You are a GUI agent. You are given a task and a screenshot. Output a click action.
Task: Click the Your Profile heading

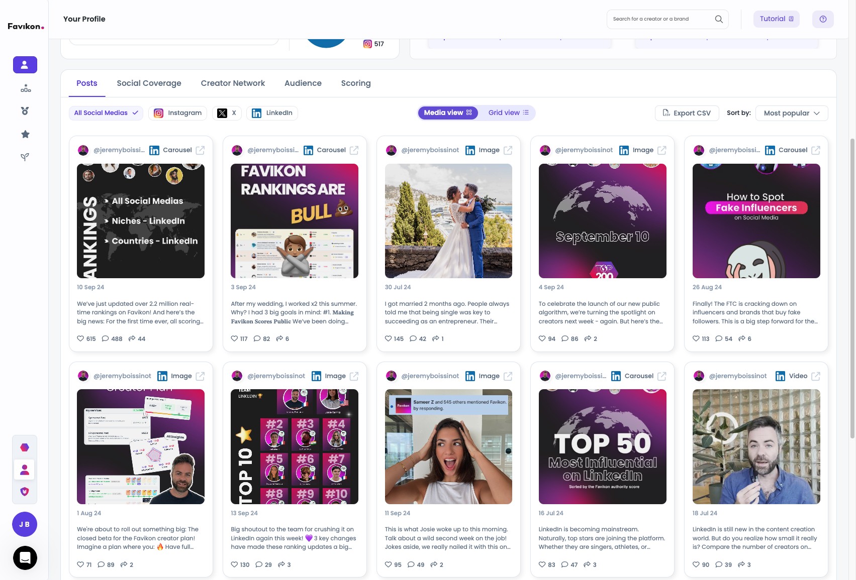[x=84, y=19]
